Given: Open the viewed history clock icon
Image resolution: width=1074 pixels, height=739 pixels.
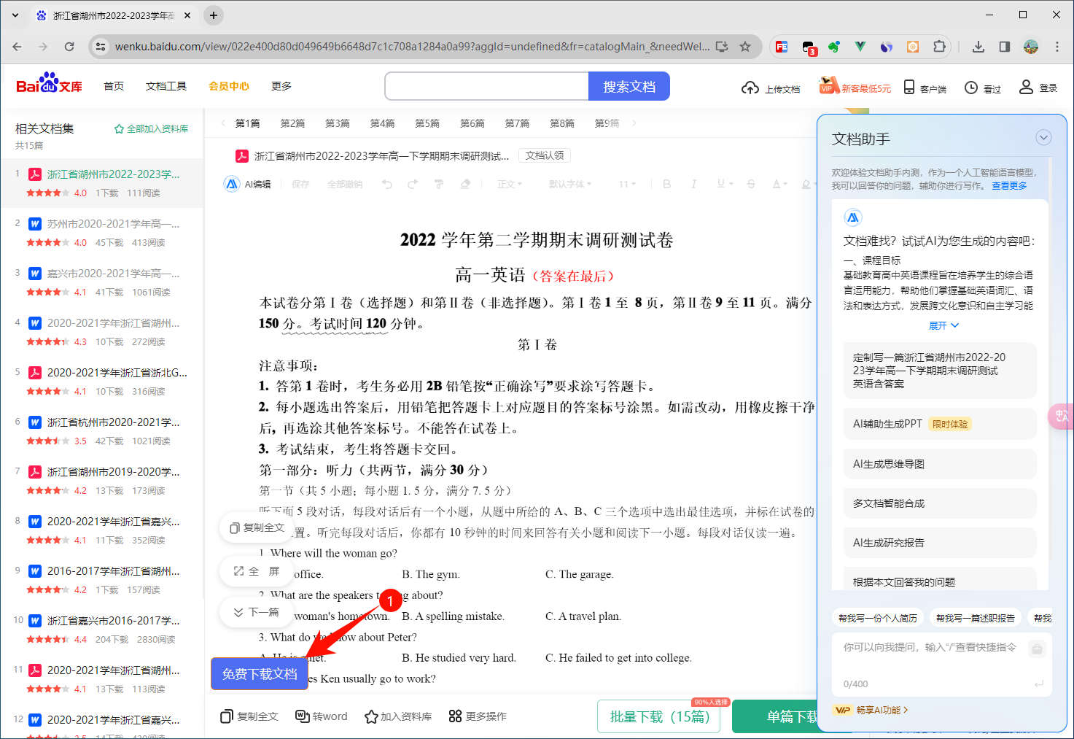Looking at the screenshot, I should point(971,88).
